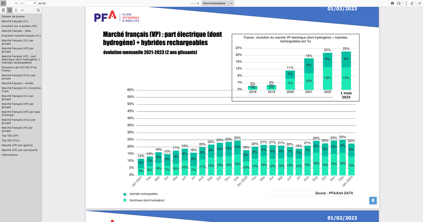
Task: Open outline entry Marché français (VI) par groupe
Action: coord(17,129)
